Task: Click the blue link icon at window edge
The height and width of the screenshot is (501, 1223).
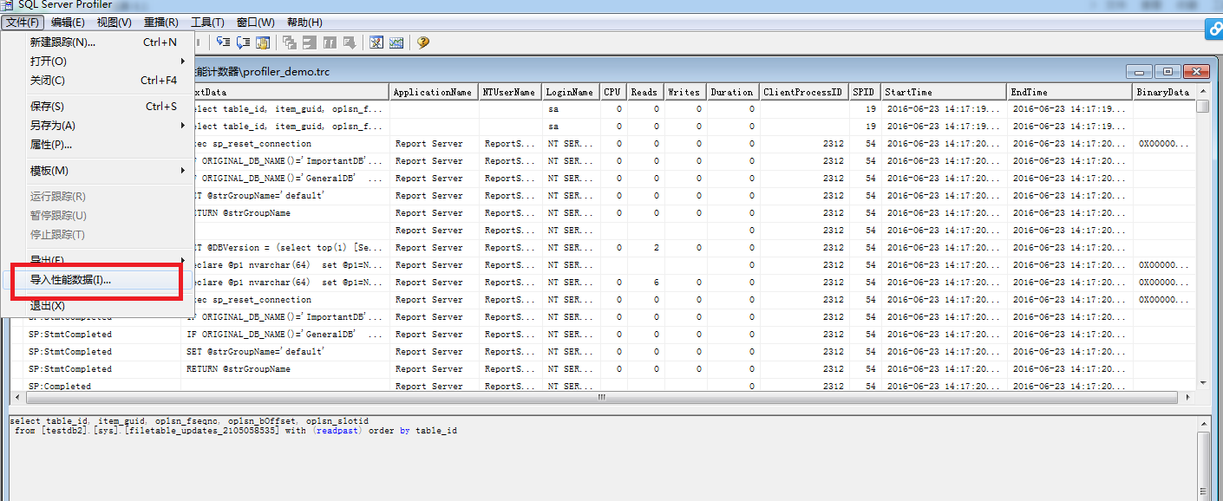Action: (1214, 30)
